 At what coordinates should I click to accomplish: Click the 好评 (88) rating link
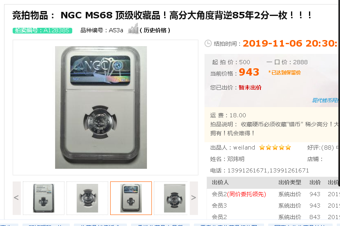click(320, 148)
